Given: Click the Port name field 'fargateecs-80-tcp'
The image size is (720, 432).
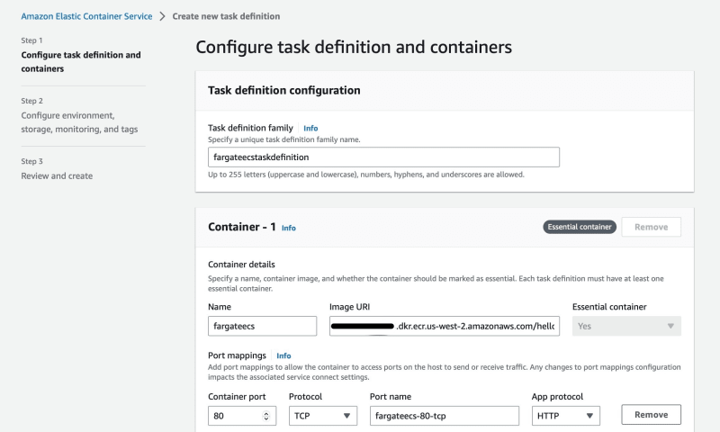Looking at the screenshot, I should coord(444,416).
